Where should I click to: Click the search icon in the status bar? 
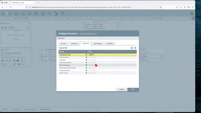tap(190, 19)
